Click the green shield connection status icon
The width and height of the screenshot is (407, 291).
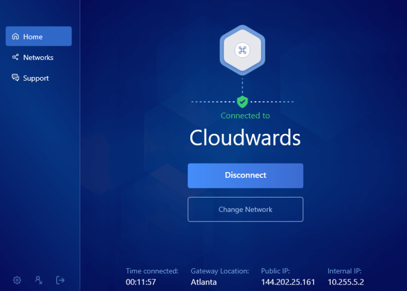[x=242, y=101]
